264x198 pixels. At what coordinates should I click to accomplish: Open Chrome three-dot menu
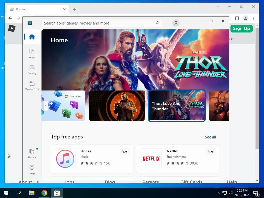pyautogui.click(x=254, y=18)
